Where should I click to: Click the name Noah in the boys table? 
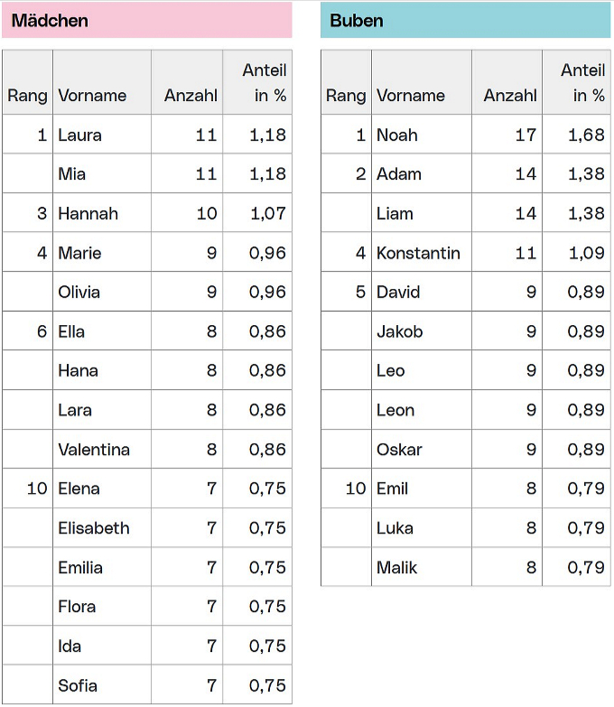tap(397, 135)
